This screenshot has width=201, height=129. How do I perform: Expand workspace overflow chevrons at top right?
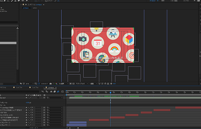[195, 1]
